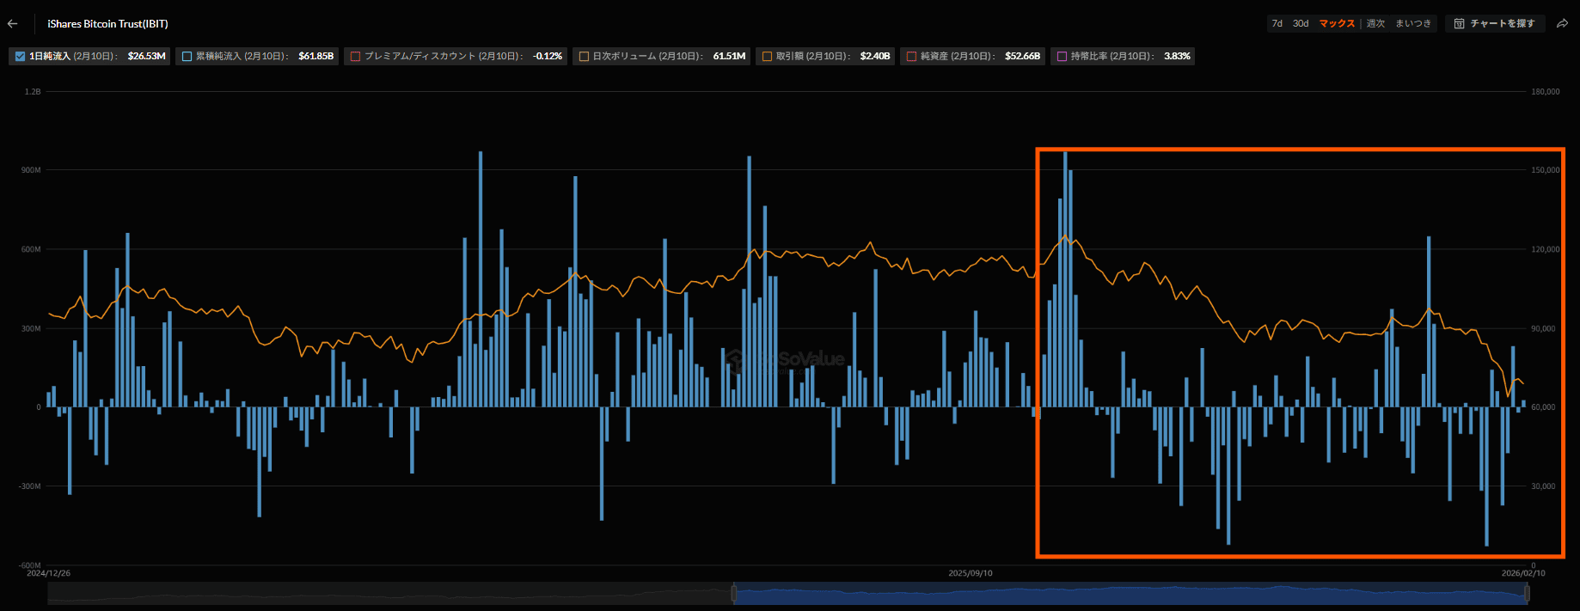Enable the 累積純流入 series checkbox
The width and height of the screenshot is (1580, 611).
(x=187, y=57)
